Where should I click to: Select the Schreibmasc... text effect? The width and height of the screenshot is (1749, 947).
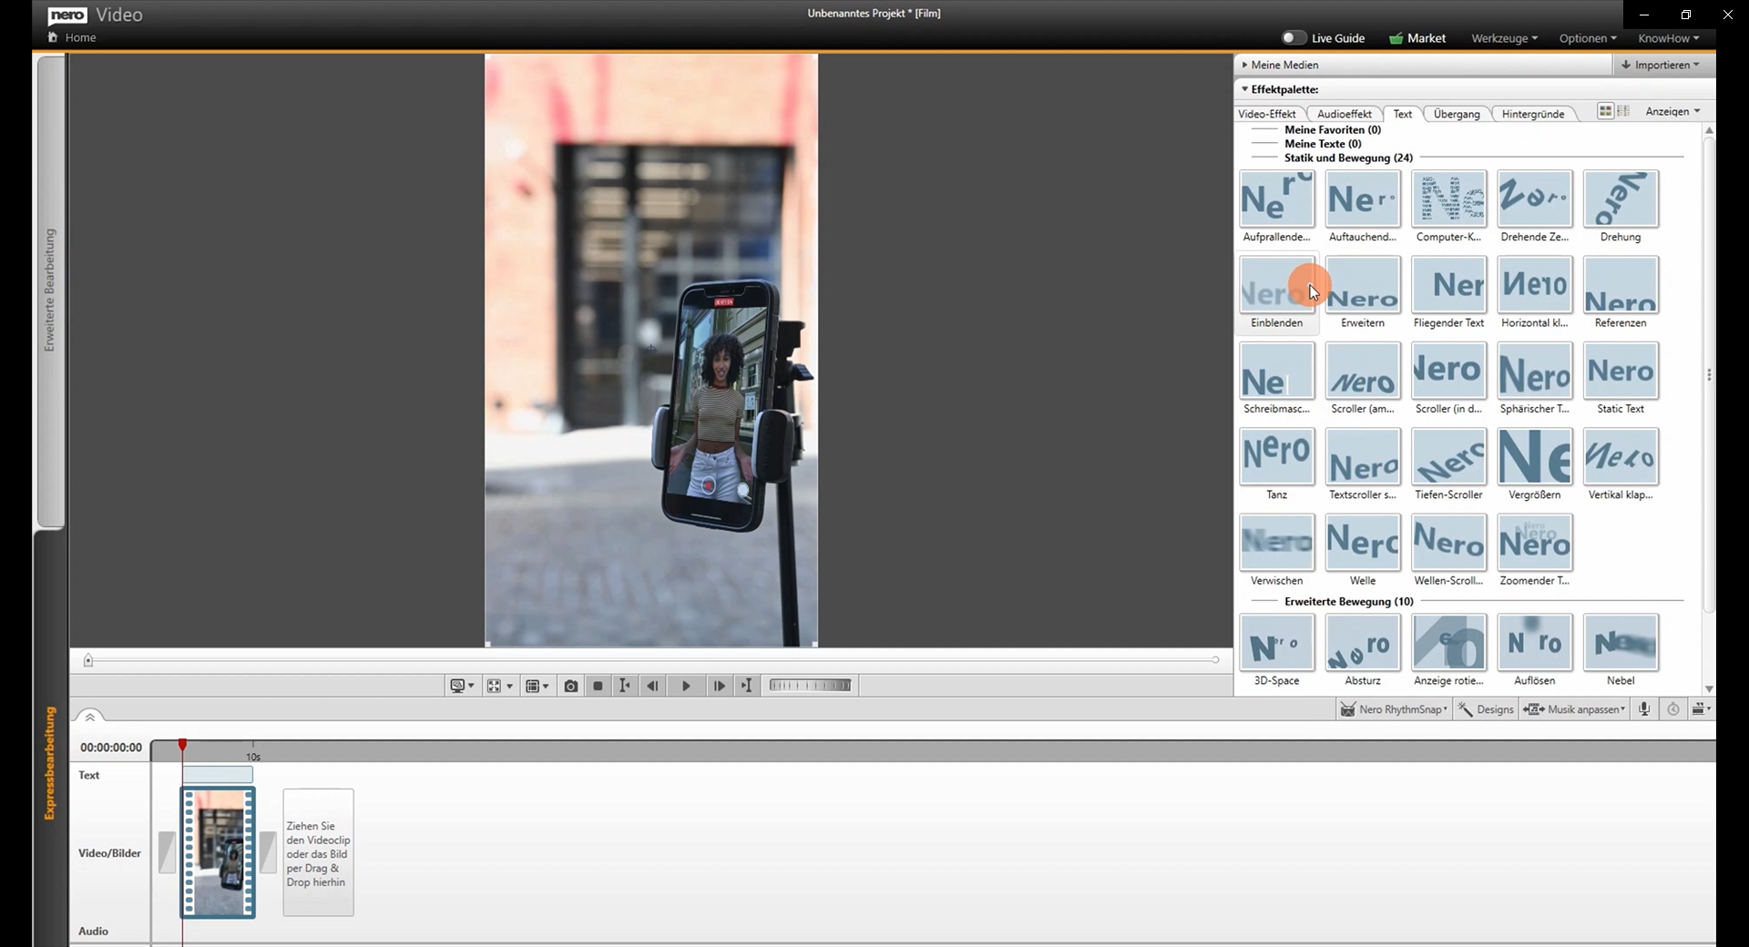point(1276,371)
